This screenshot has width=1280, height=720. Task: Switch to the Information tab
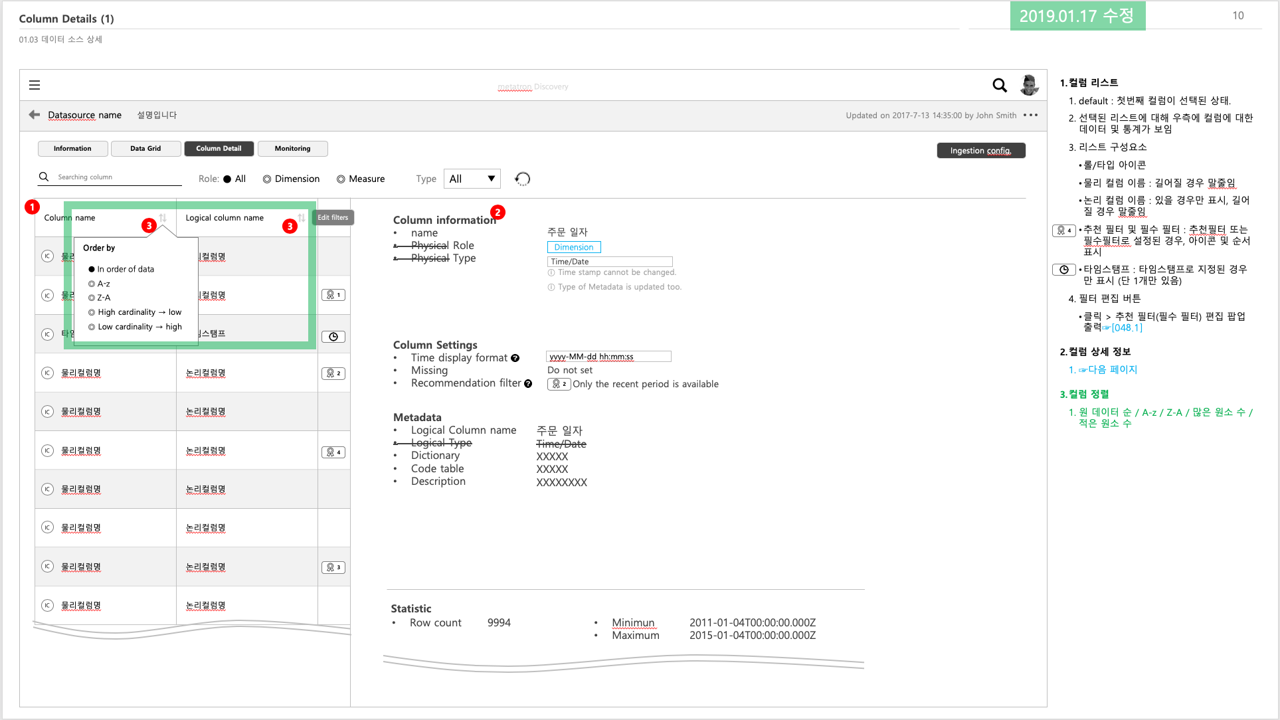(73, 149)
